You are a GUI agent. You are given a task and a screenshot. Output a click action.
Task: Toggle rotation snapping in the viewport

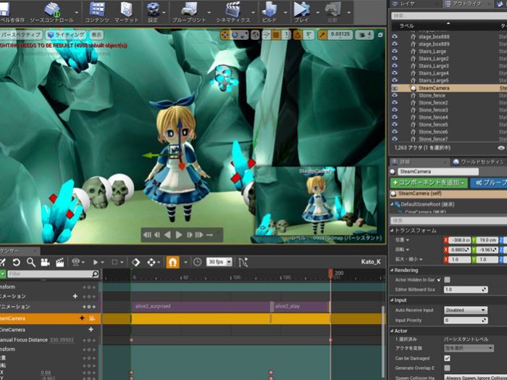[298, 35]
